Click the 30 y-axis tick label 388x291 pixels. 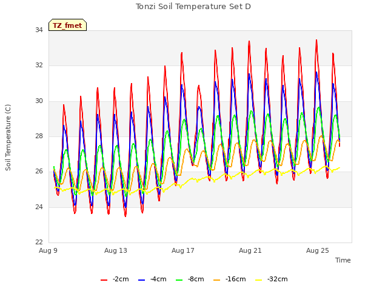point(39,101)
